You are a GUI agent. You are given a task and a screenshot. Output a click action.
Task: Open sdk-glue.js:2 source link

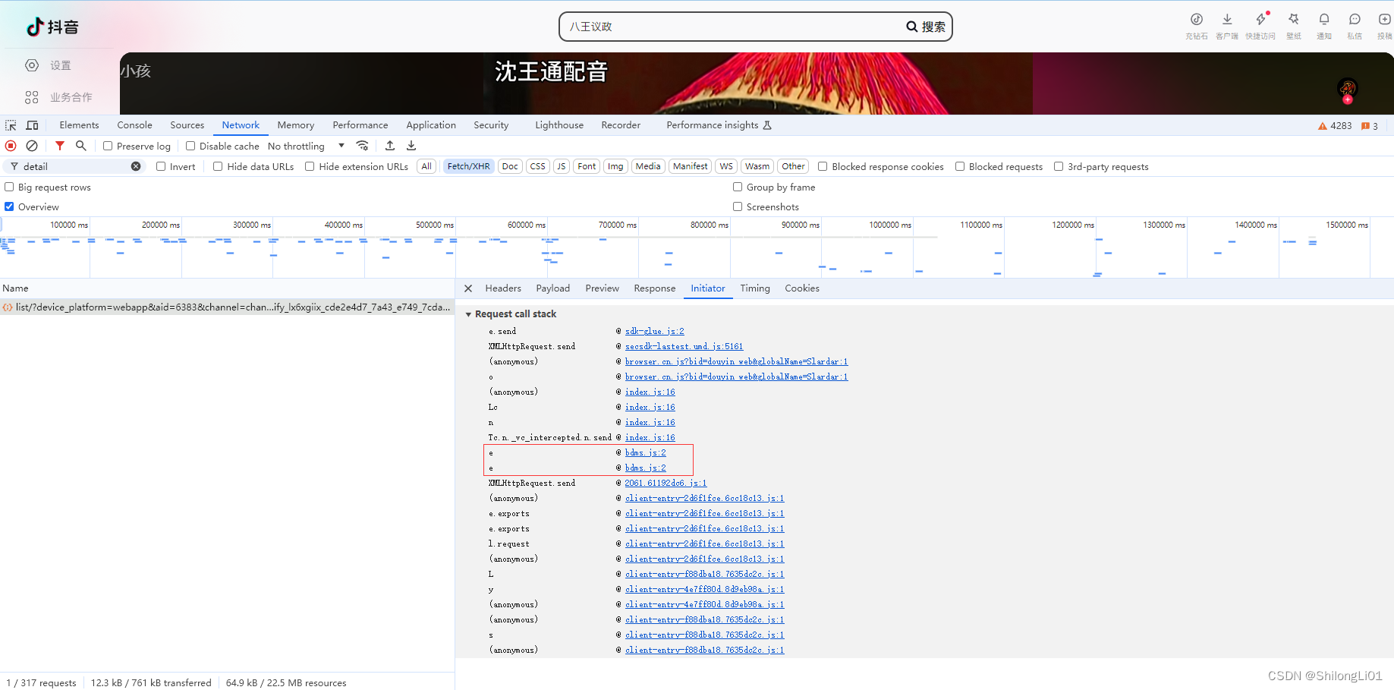(x=654, y=331)
